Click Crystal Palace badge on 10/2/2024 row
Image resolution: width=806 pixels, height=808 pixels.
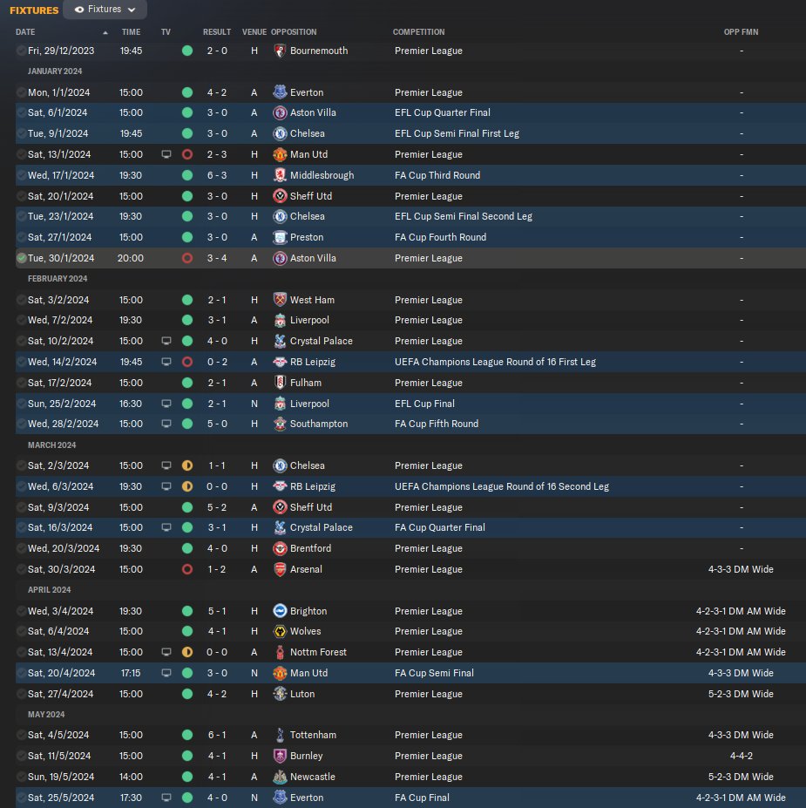click(x=280, y=341)
